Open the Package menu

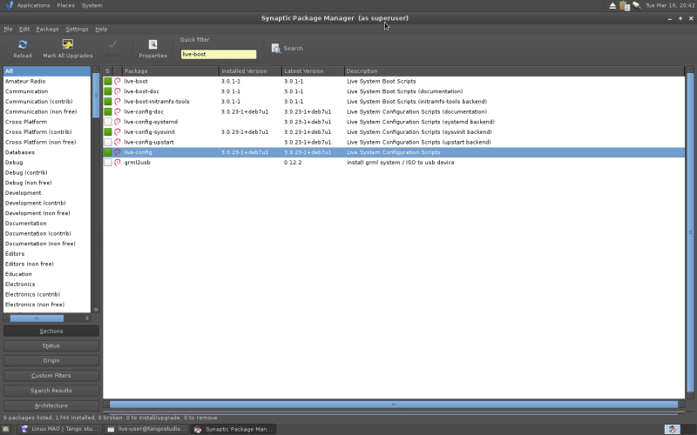pyautogui.click(x=47, y=29)
